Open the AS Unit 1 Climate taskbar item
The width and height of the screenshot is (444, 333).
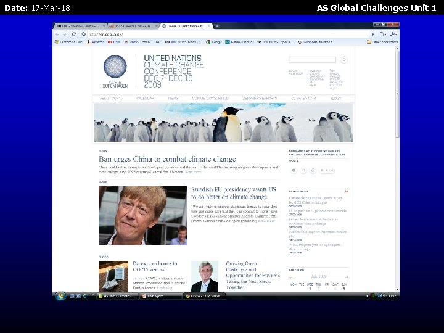[x=118, y=296]
